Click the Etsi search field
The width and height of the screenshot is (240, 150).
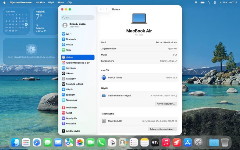(x=77, y=17)
